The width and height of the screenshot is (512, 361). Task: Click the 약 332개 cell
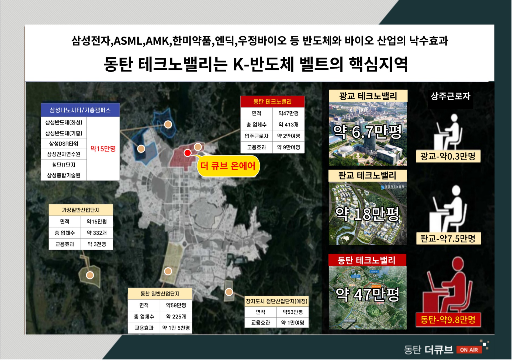(x=97, y=233)
